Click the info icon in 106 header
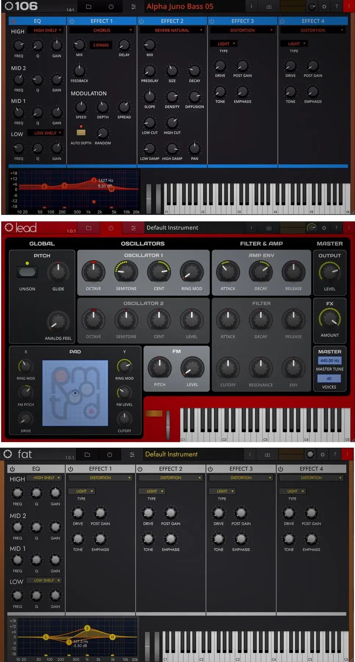 point(251,7)
